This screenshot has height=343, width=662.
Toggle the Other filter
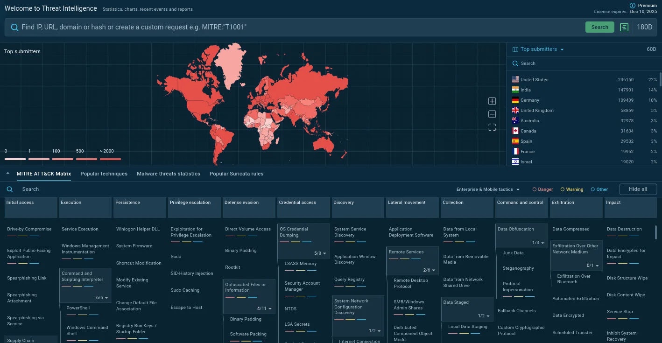(599, 189)
